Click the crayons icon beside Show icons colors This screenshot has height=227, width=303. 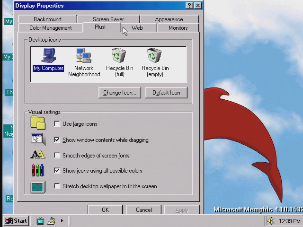[x=38, y=170]
